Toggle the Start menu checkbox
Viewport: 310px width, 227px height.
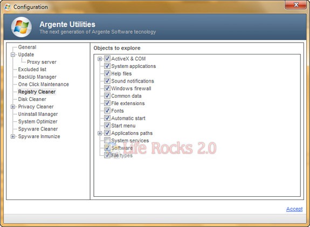(x=107, y=126)
